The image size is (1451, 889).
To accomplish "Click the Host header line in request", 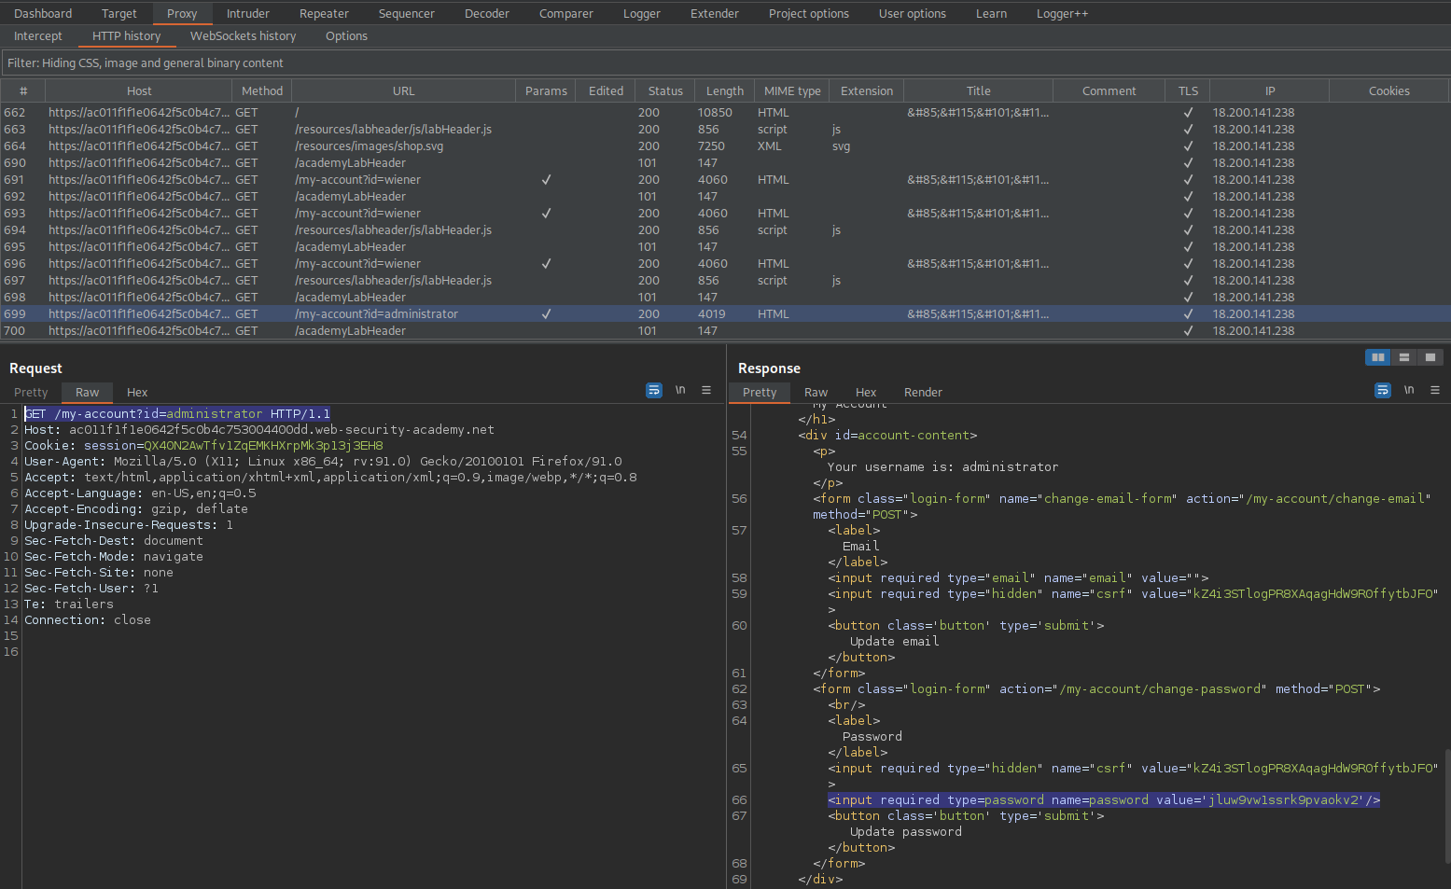I will click(259, 429).
